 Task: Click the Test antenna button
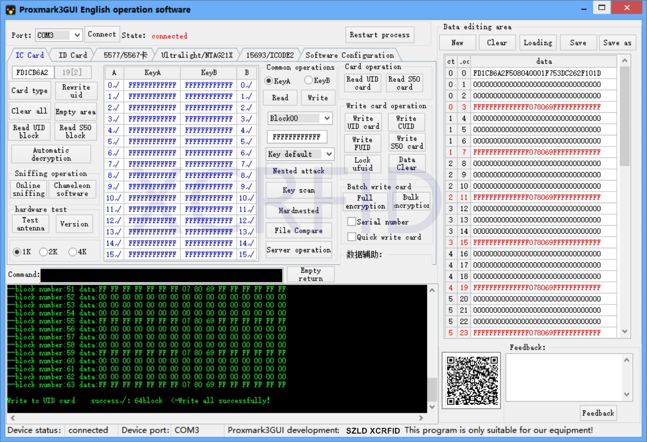(31, 224)
